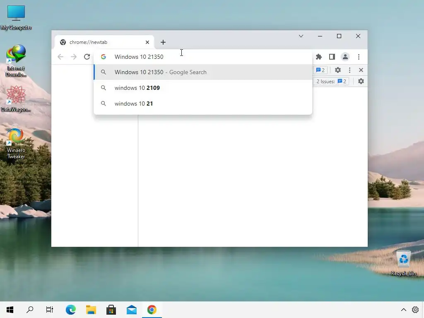The width and height of the screenshot is (424, 318).
Task: Open the Windows Start menu
Action: pos(10,310)
